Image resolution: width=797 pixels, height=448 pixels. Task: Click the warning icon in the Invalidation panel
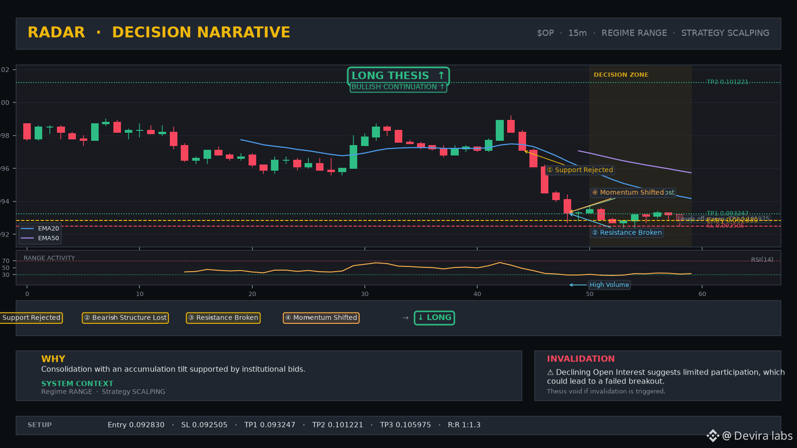(x=550, y=373)
